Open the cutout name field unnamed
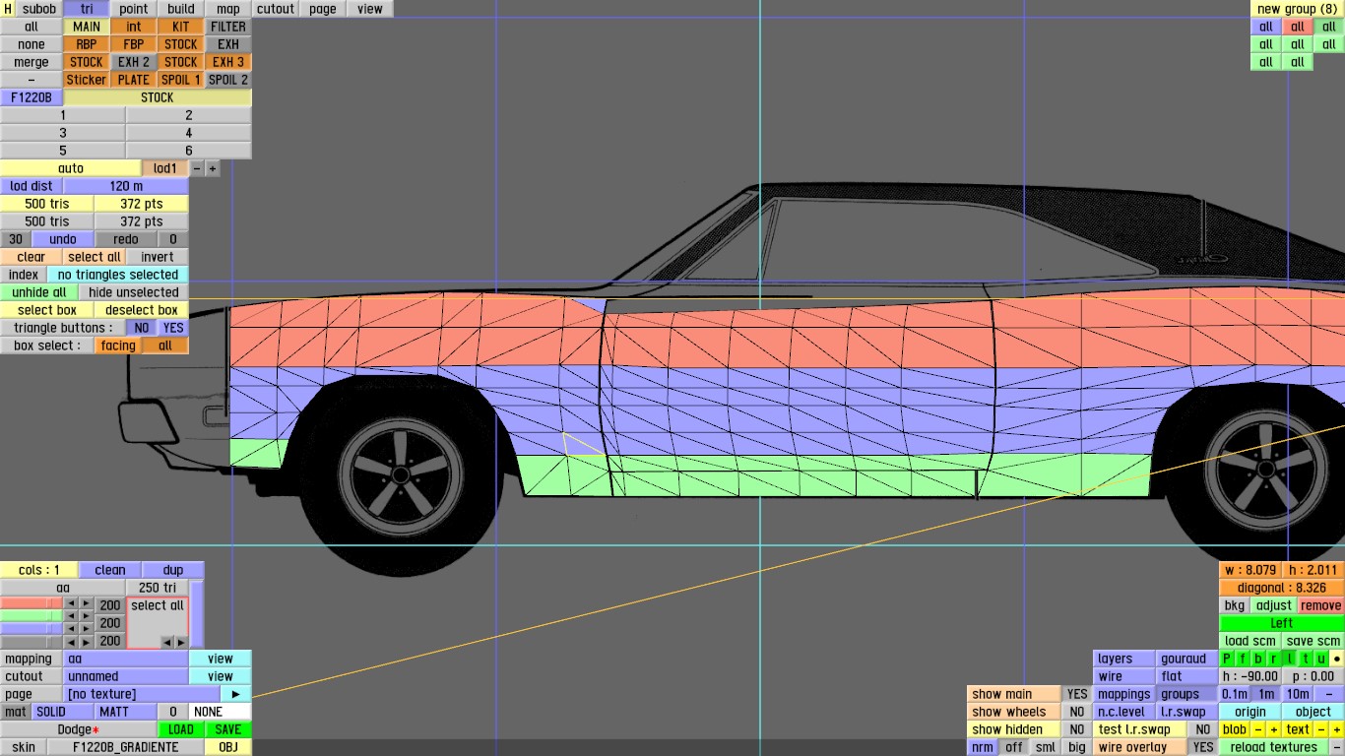Screen dimensions: 1345x756 pos(126,676)
